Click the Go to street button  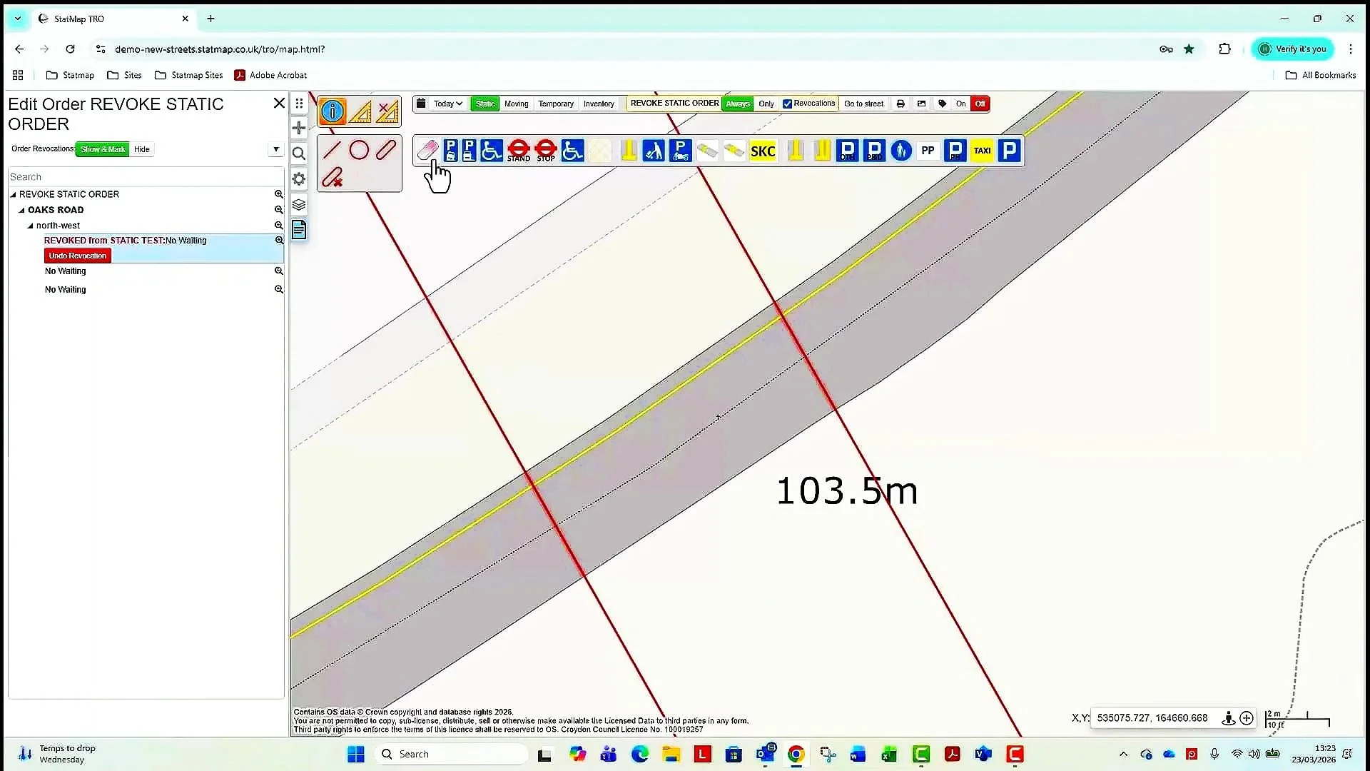(x=863, y=104)
